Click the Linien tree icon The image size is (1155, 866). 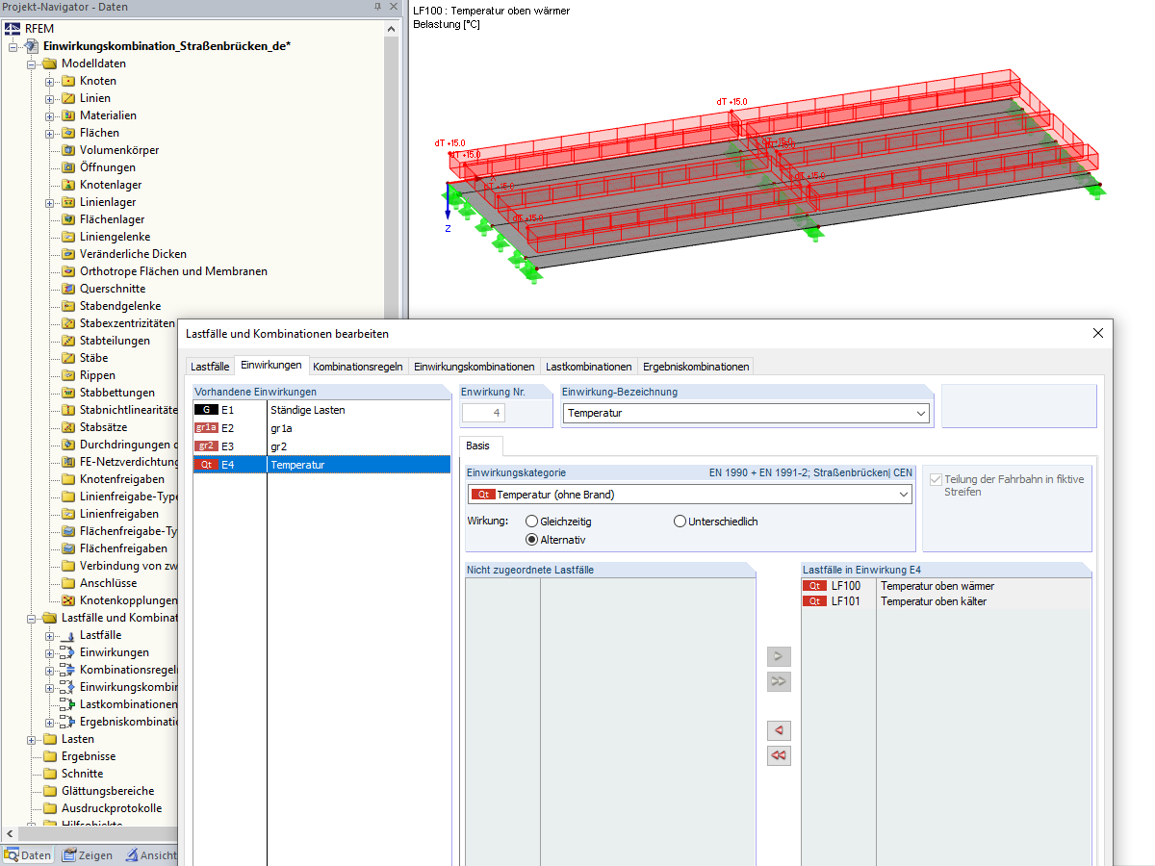(x=68, y=98)
